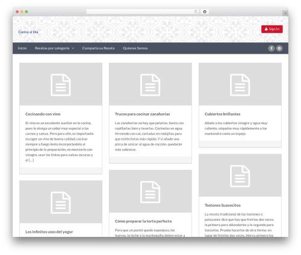Open the Cubiertos brillantes article title
Viewport: 301px width, 255px height.
point(222,114)
